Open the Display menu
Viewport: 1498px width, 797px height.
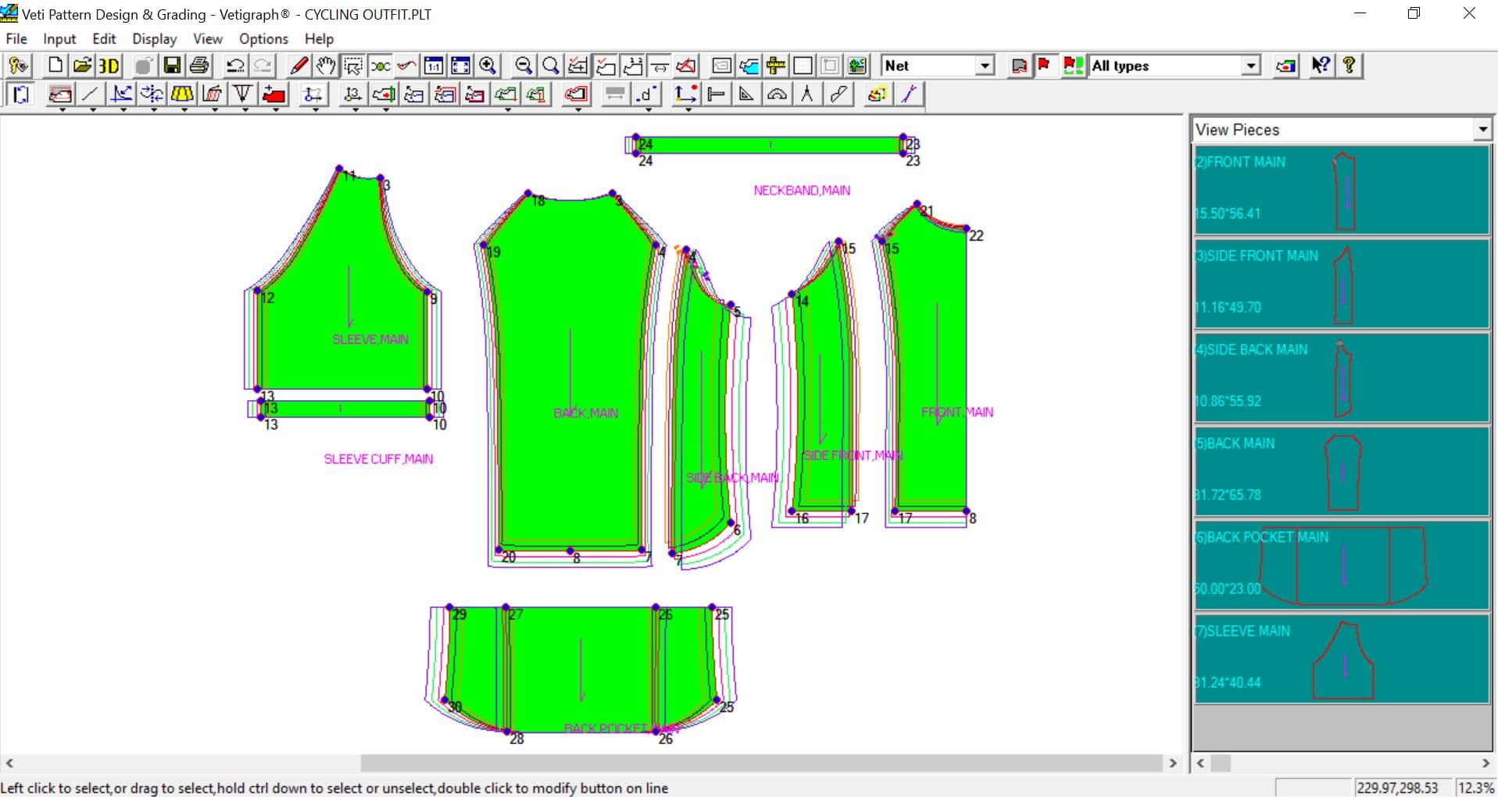point(154,38)
